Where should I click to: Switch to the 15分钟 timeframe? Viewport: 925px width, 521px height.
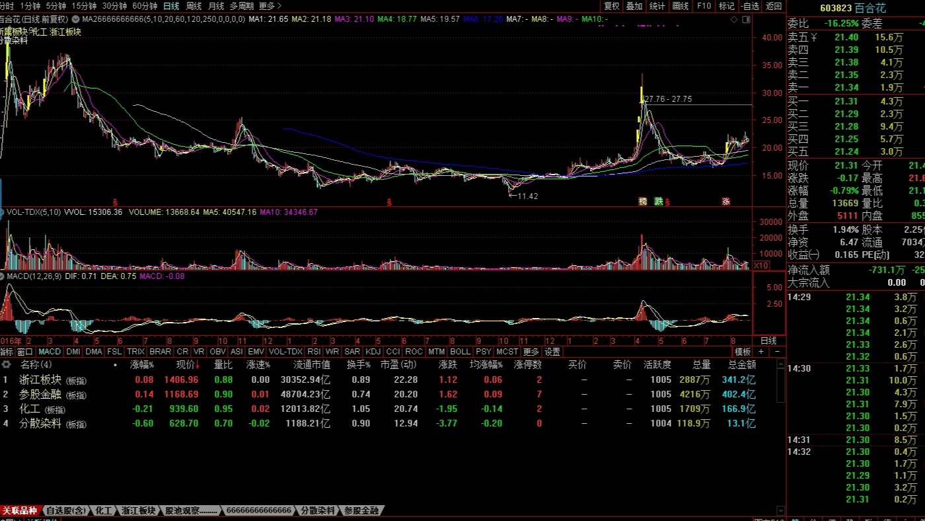click(84, 6)
